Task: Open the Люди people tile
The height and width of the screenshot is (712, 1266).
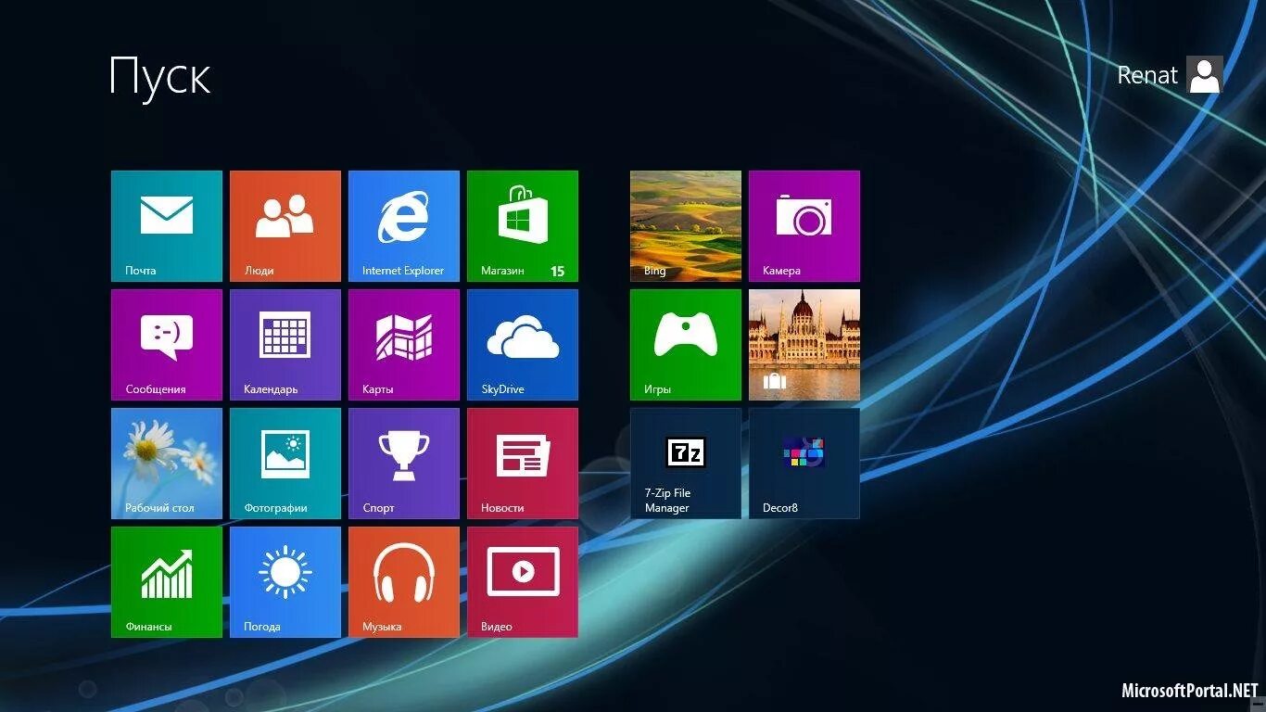Action: [285, 226]
